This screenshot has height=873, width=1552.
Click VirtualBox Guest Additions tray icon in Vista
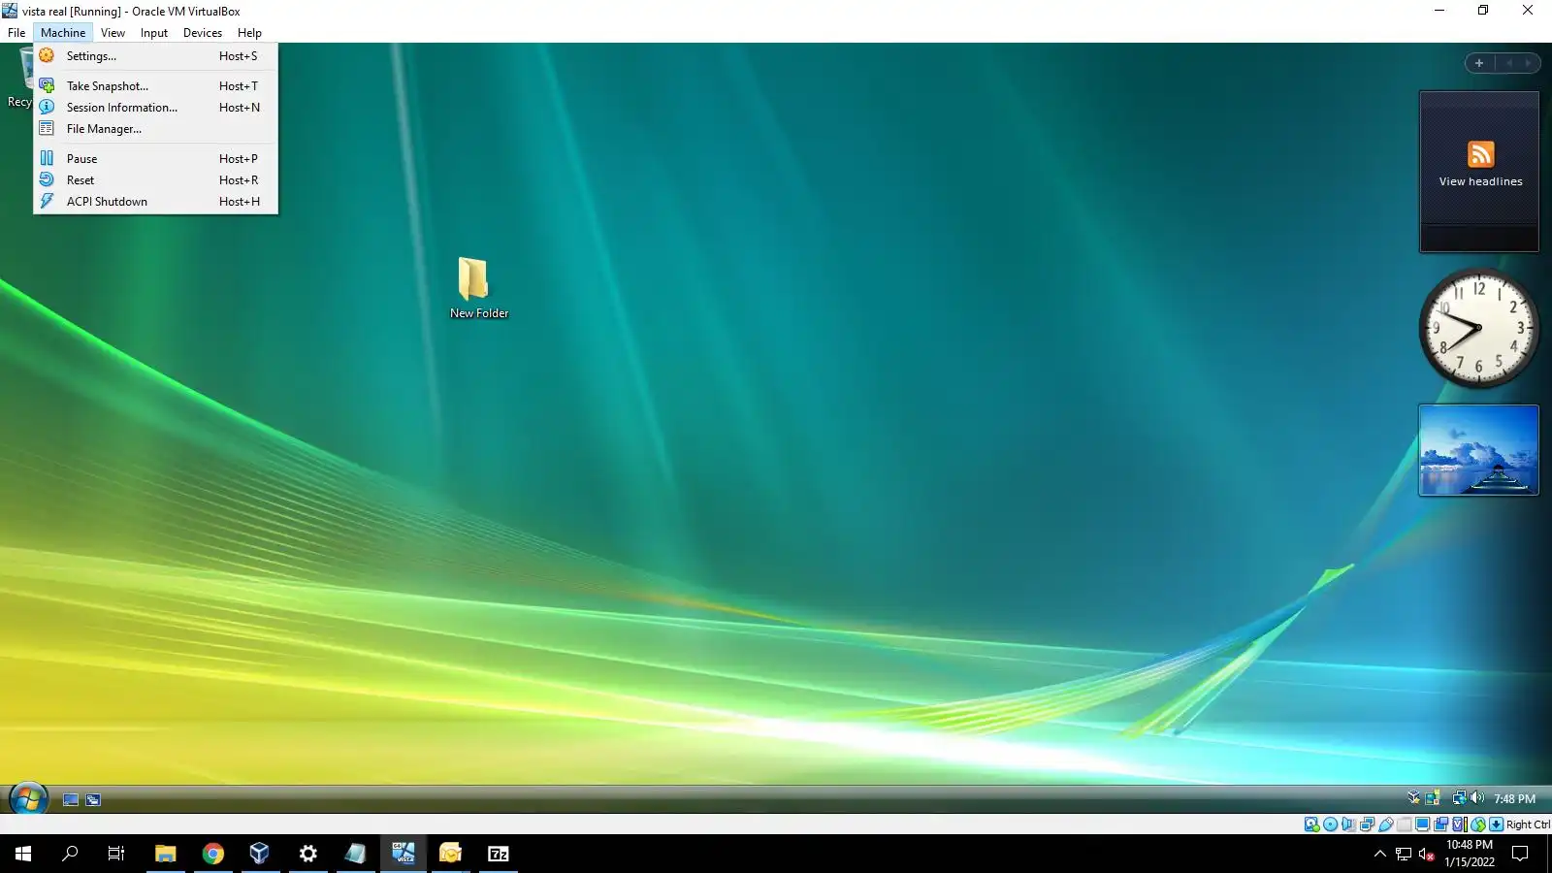[1414, 798]
